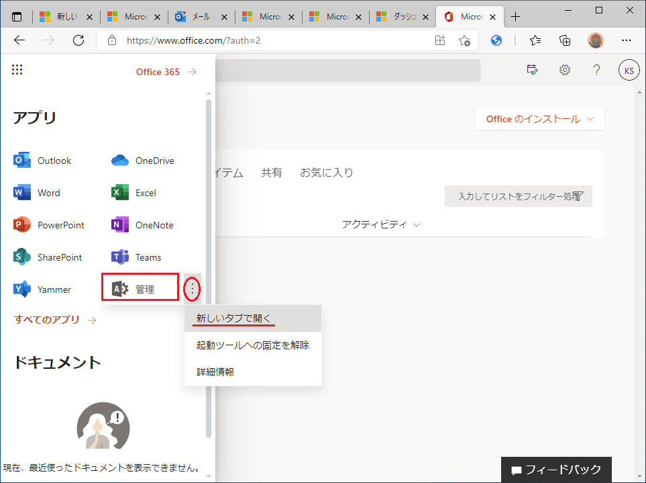Click the browser Back arrow

pyautogui.click(x=19, y=40)
